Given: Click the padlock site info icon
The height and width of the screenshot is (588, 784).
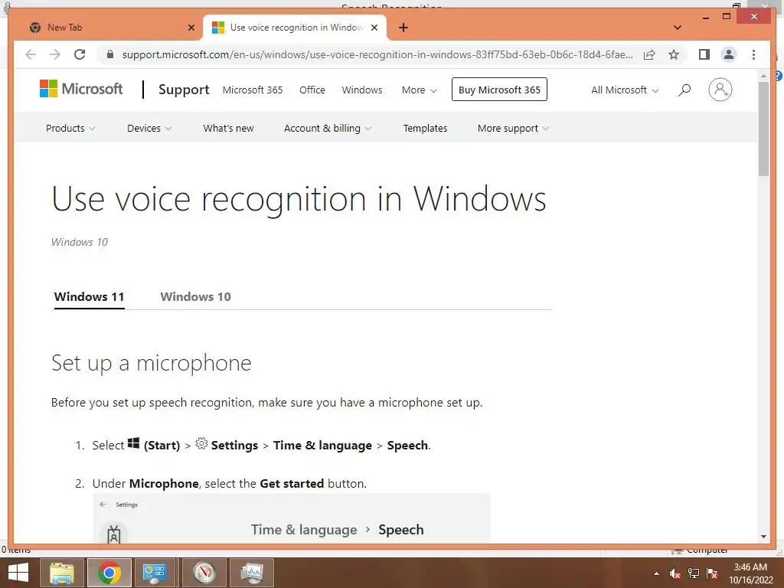Looking at the screenshot, I should tap(110, 54).
